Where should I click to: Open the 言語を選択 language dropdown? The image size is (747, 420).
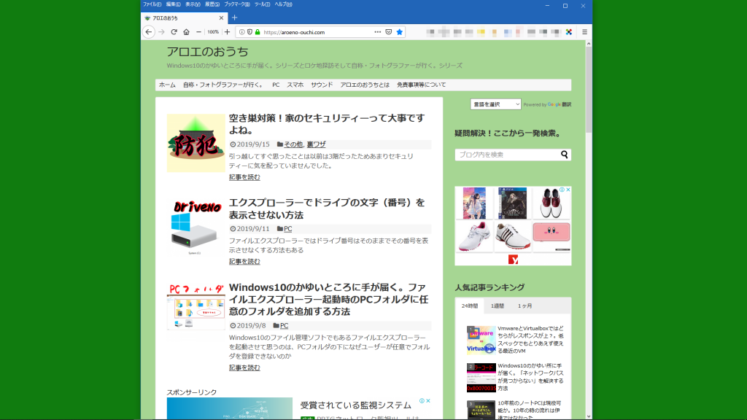pos(495,104)
